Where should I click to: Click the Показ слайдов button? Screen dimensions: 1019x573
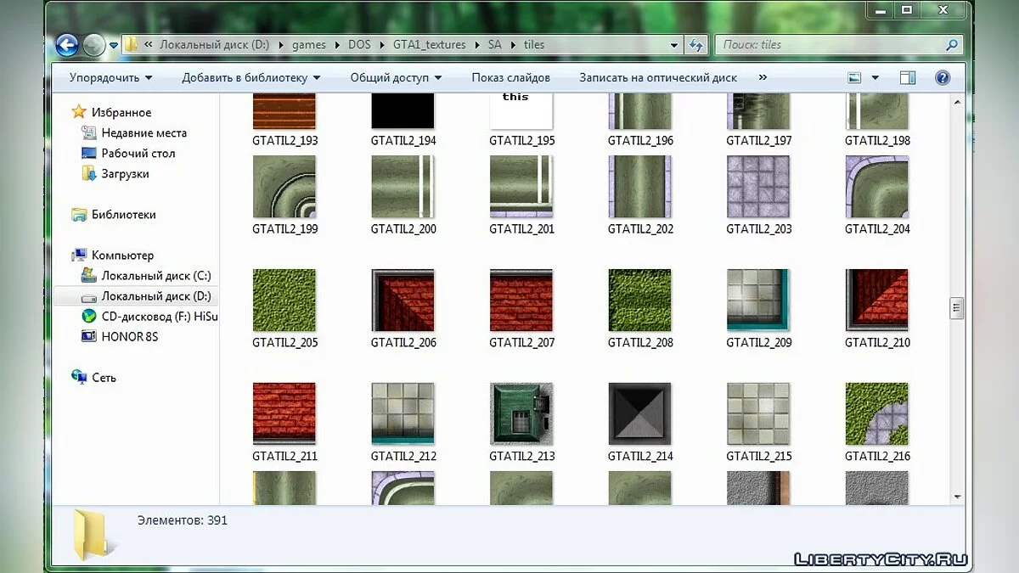tap(510, 77)
